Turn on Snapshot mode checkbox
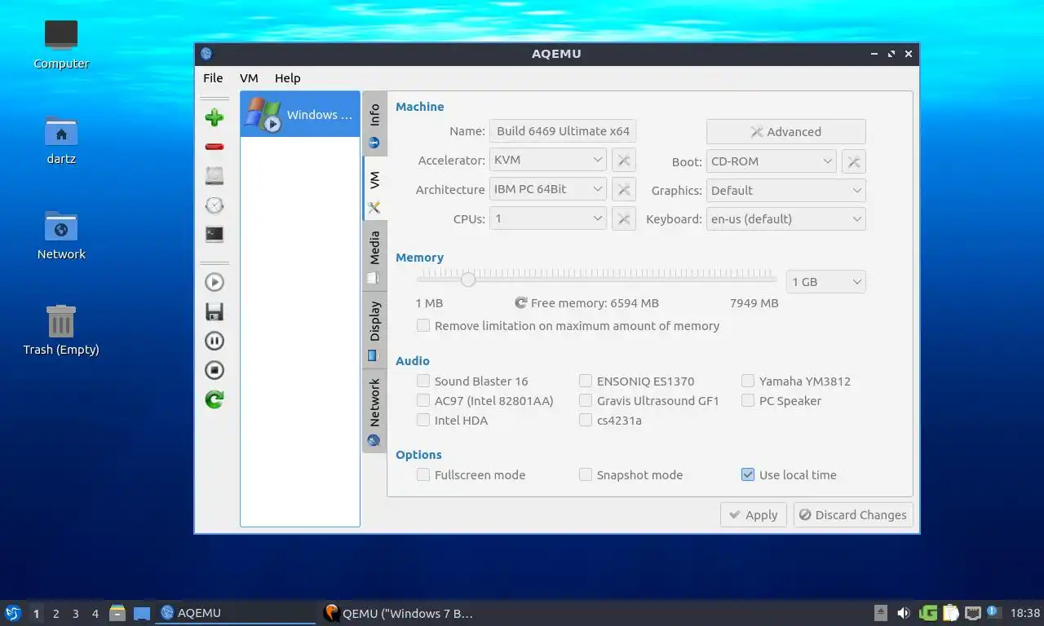The image size is (1044, 626). coord(586,474)
